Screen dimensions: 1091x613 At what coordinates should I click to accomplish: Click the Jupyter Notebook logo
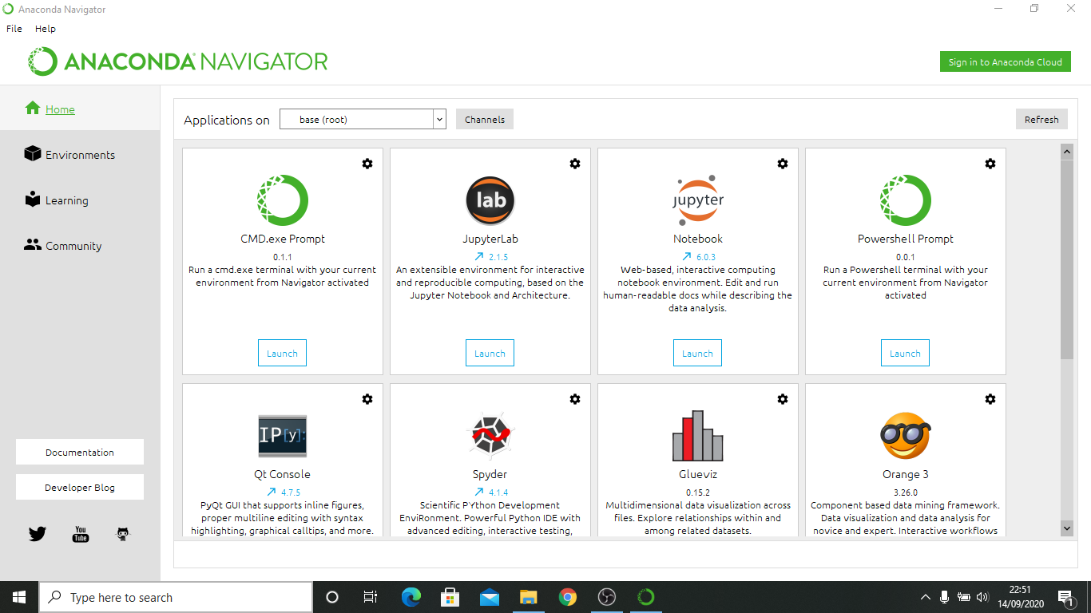click(698, 200)
